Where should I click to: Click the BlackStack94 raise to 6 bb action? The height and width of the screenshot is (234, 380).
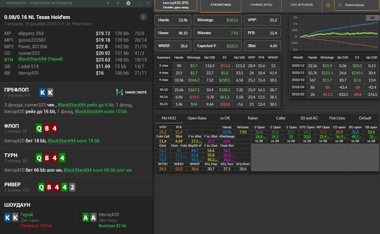pos(86,105)
